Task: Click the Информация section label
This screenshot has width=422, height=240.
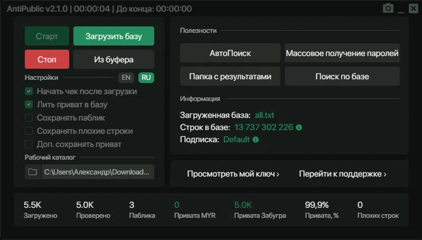Action: pos(200,98)
